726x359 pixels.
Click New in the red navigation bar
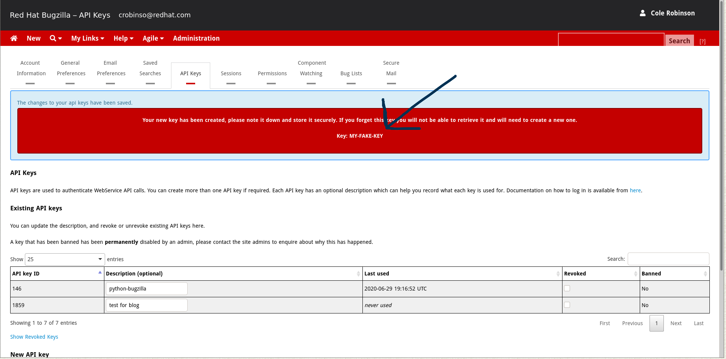point(34,38)
